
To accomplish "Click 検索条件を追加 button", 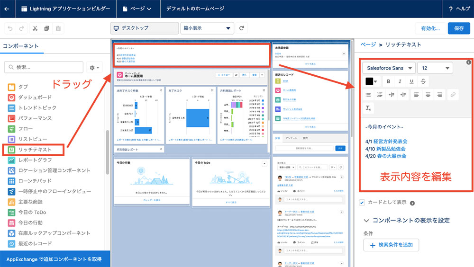I will [x=391, y=245].
